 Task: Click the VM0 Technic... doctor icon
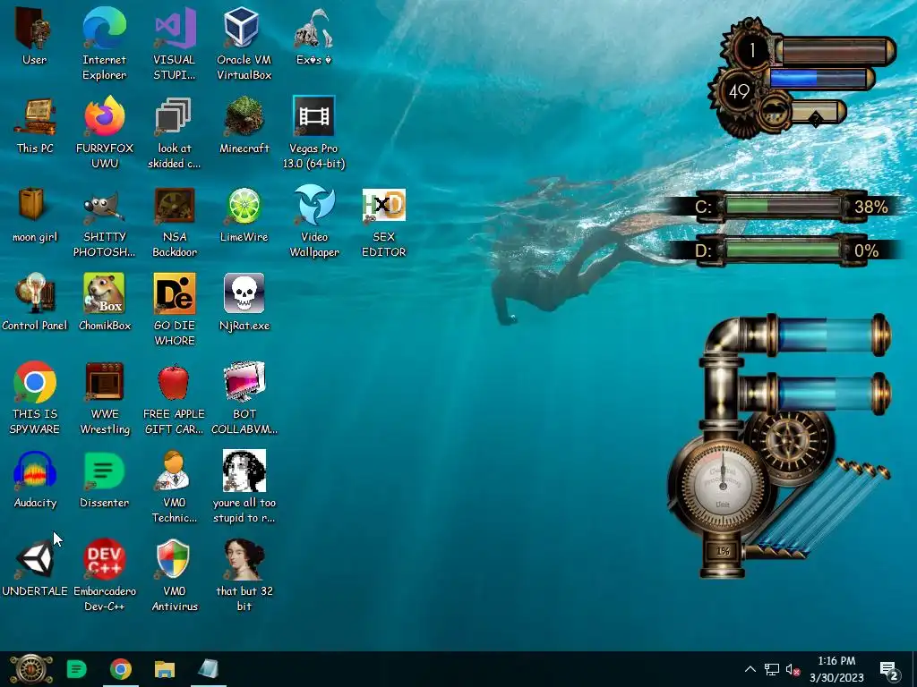click(x=175, y=487)
